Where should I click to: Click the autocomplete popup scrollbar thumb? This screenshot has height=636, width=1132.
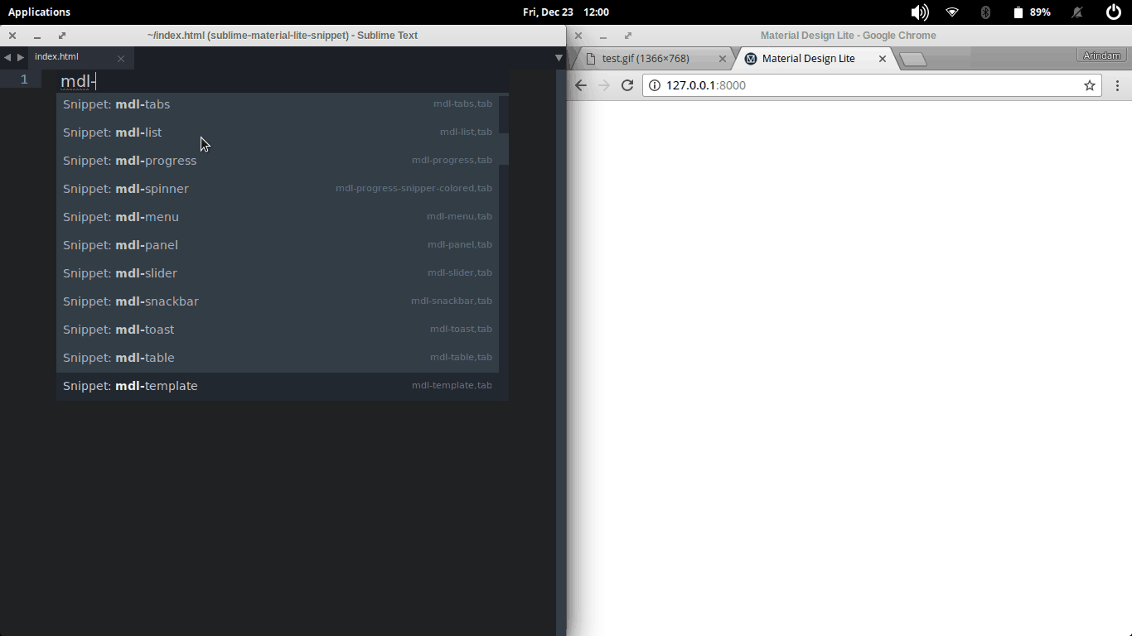pyautogui.click(x=504, y=148)
